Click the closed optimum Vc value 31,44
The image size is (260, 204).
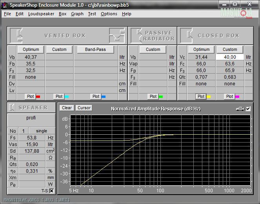tap(201, 57)
